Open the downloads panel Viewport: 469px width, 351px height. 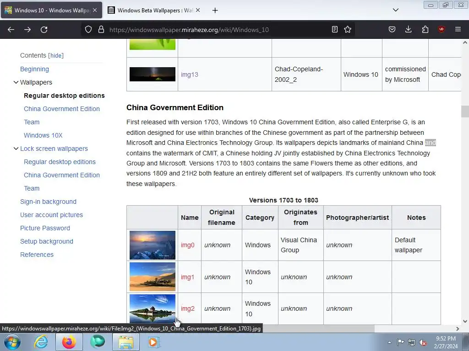pyautogui.click(x=408, y=29)
